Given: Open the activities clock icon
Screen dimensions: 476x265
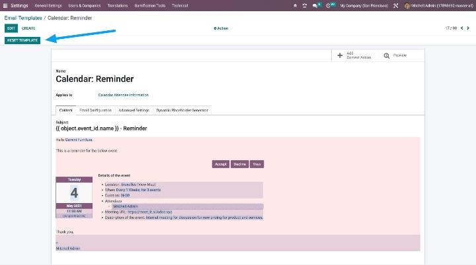Looking at the screenshot, I should [x=329, y=5].
